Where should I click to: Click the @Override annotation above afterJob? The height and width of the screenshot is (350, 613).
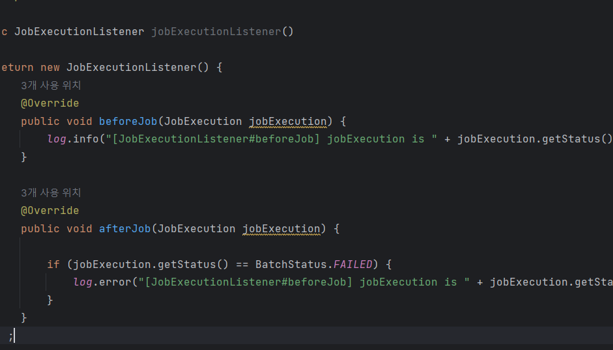tap(50, 211)
